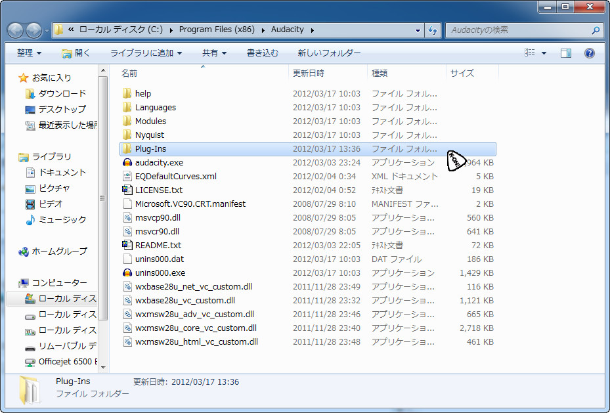Expand the address bar history dropdown
The image size is (610, 413).
coord(418,30)
